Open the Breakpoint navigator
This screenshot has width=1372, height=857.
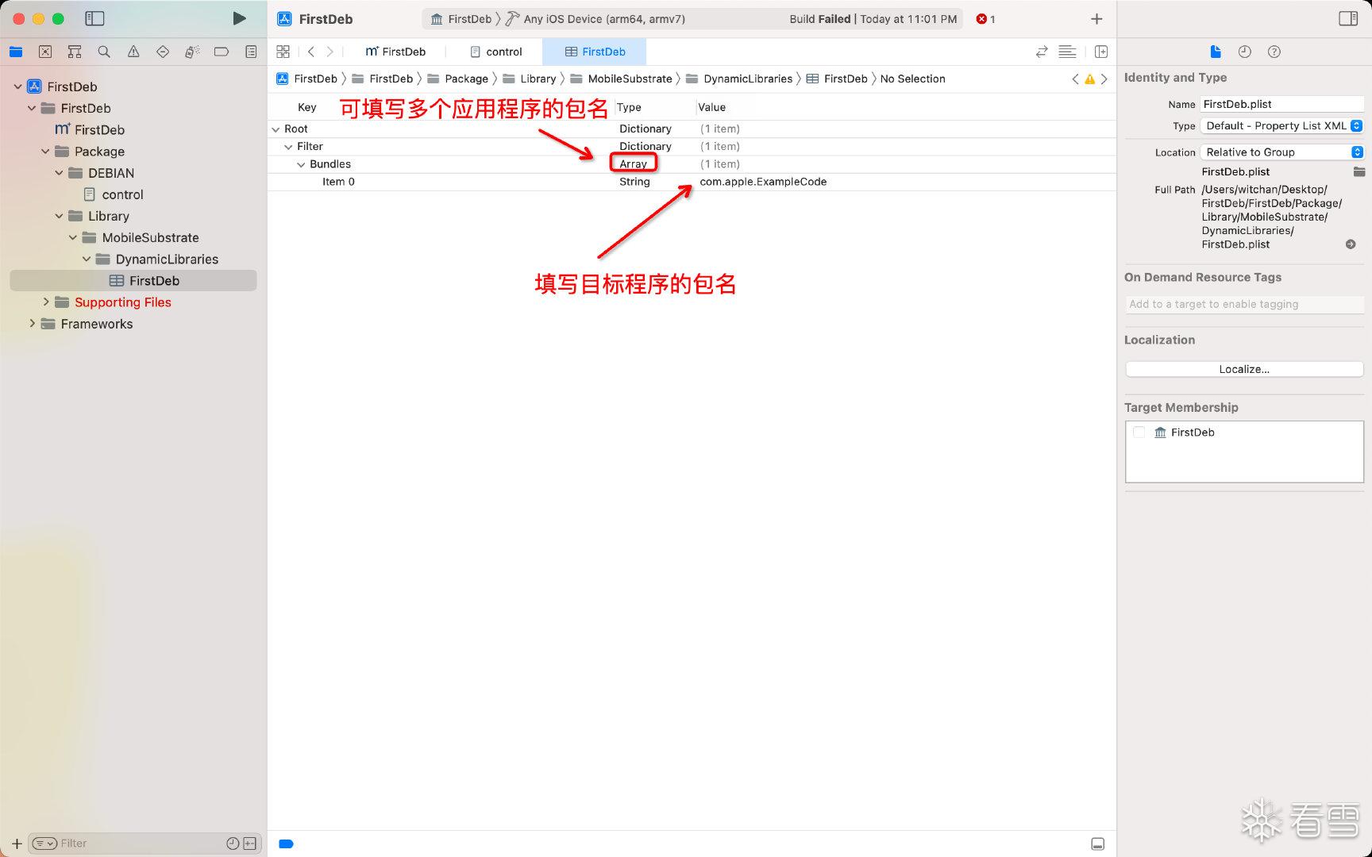click(x=222, y=52)
